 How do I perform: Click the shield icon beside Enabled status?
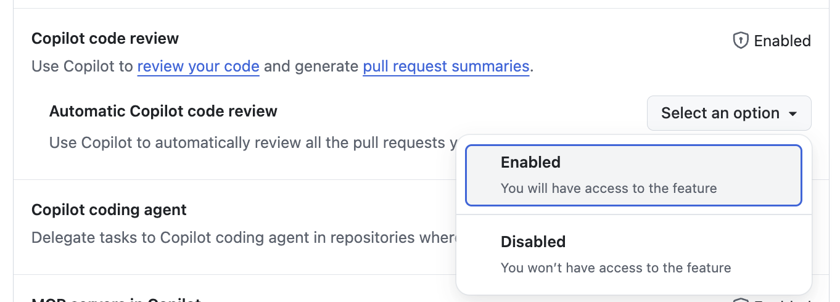point(740,41)
